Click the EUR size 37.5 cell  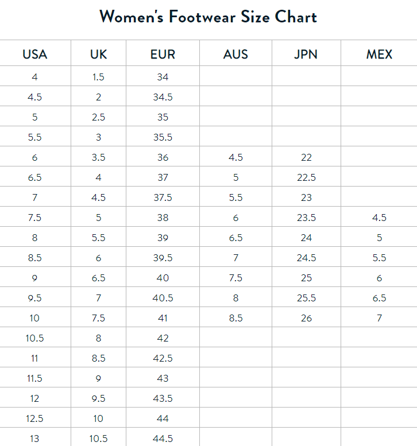pyautogui.click(x=163, y=197)
